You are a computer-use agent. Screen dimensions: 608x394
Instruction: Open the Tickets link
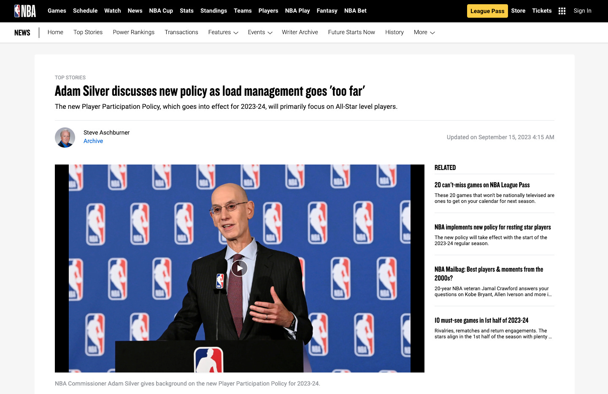point(542,11)
